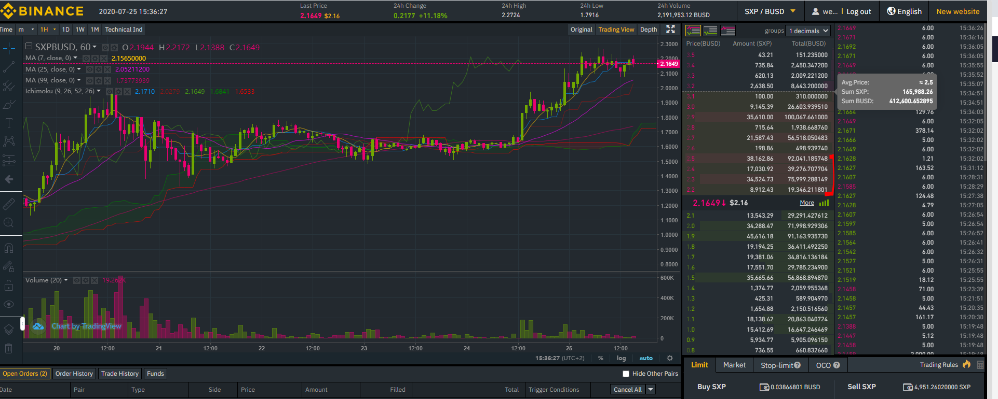Screen dimensions: 998x399
Task: Open settings gear for Ichimoku indicator
Action: pos(118,91)
